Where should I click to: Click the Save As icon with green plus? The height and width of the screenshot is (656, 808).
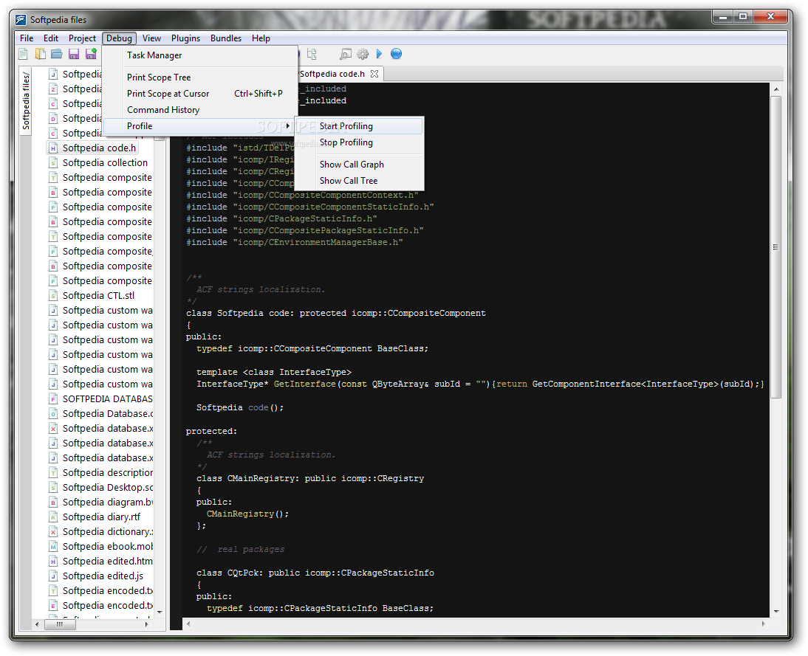click(x=91, y=54)
